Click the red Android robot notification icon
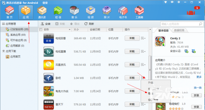The height and width of the screenshot is (110, 205). tap(191, 12)
